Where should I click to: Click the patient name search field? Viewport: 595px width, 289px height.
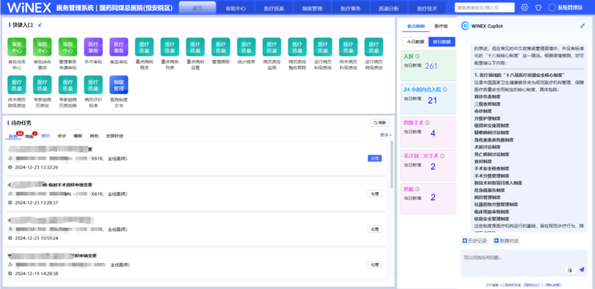pos(484,8)
